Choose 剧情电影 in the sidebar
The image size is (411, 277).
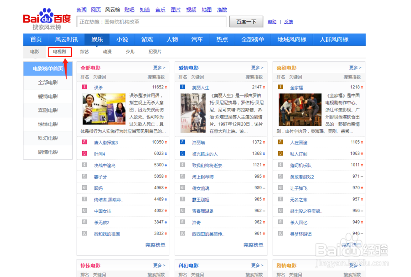tap(48, 152)
